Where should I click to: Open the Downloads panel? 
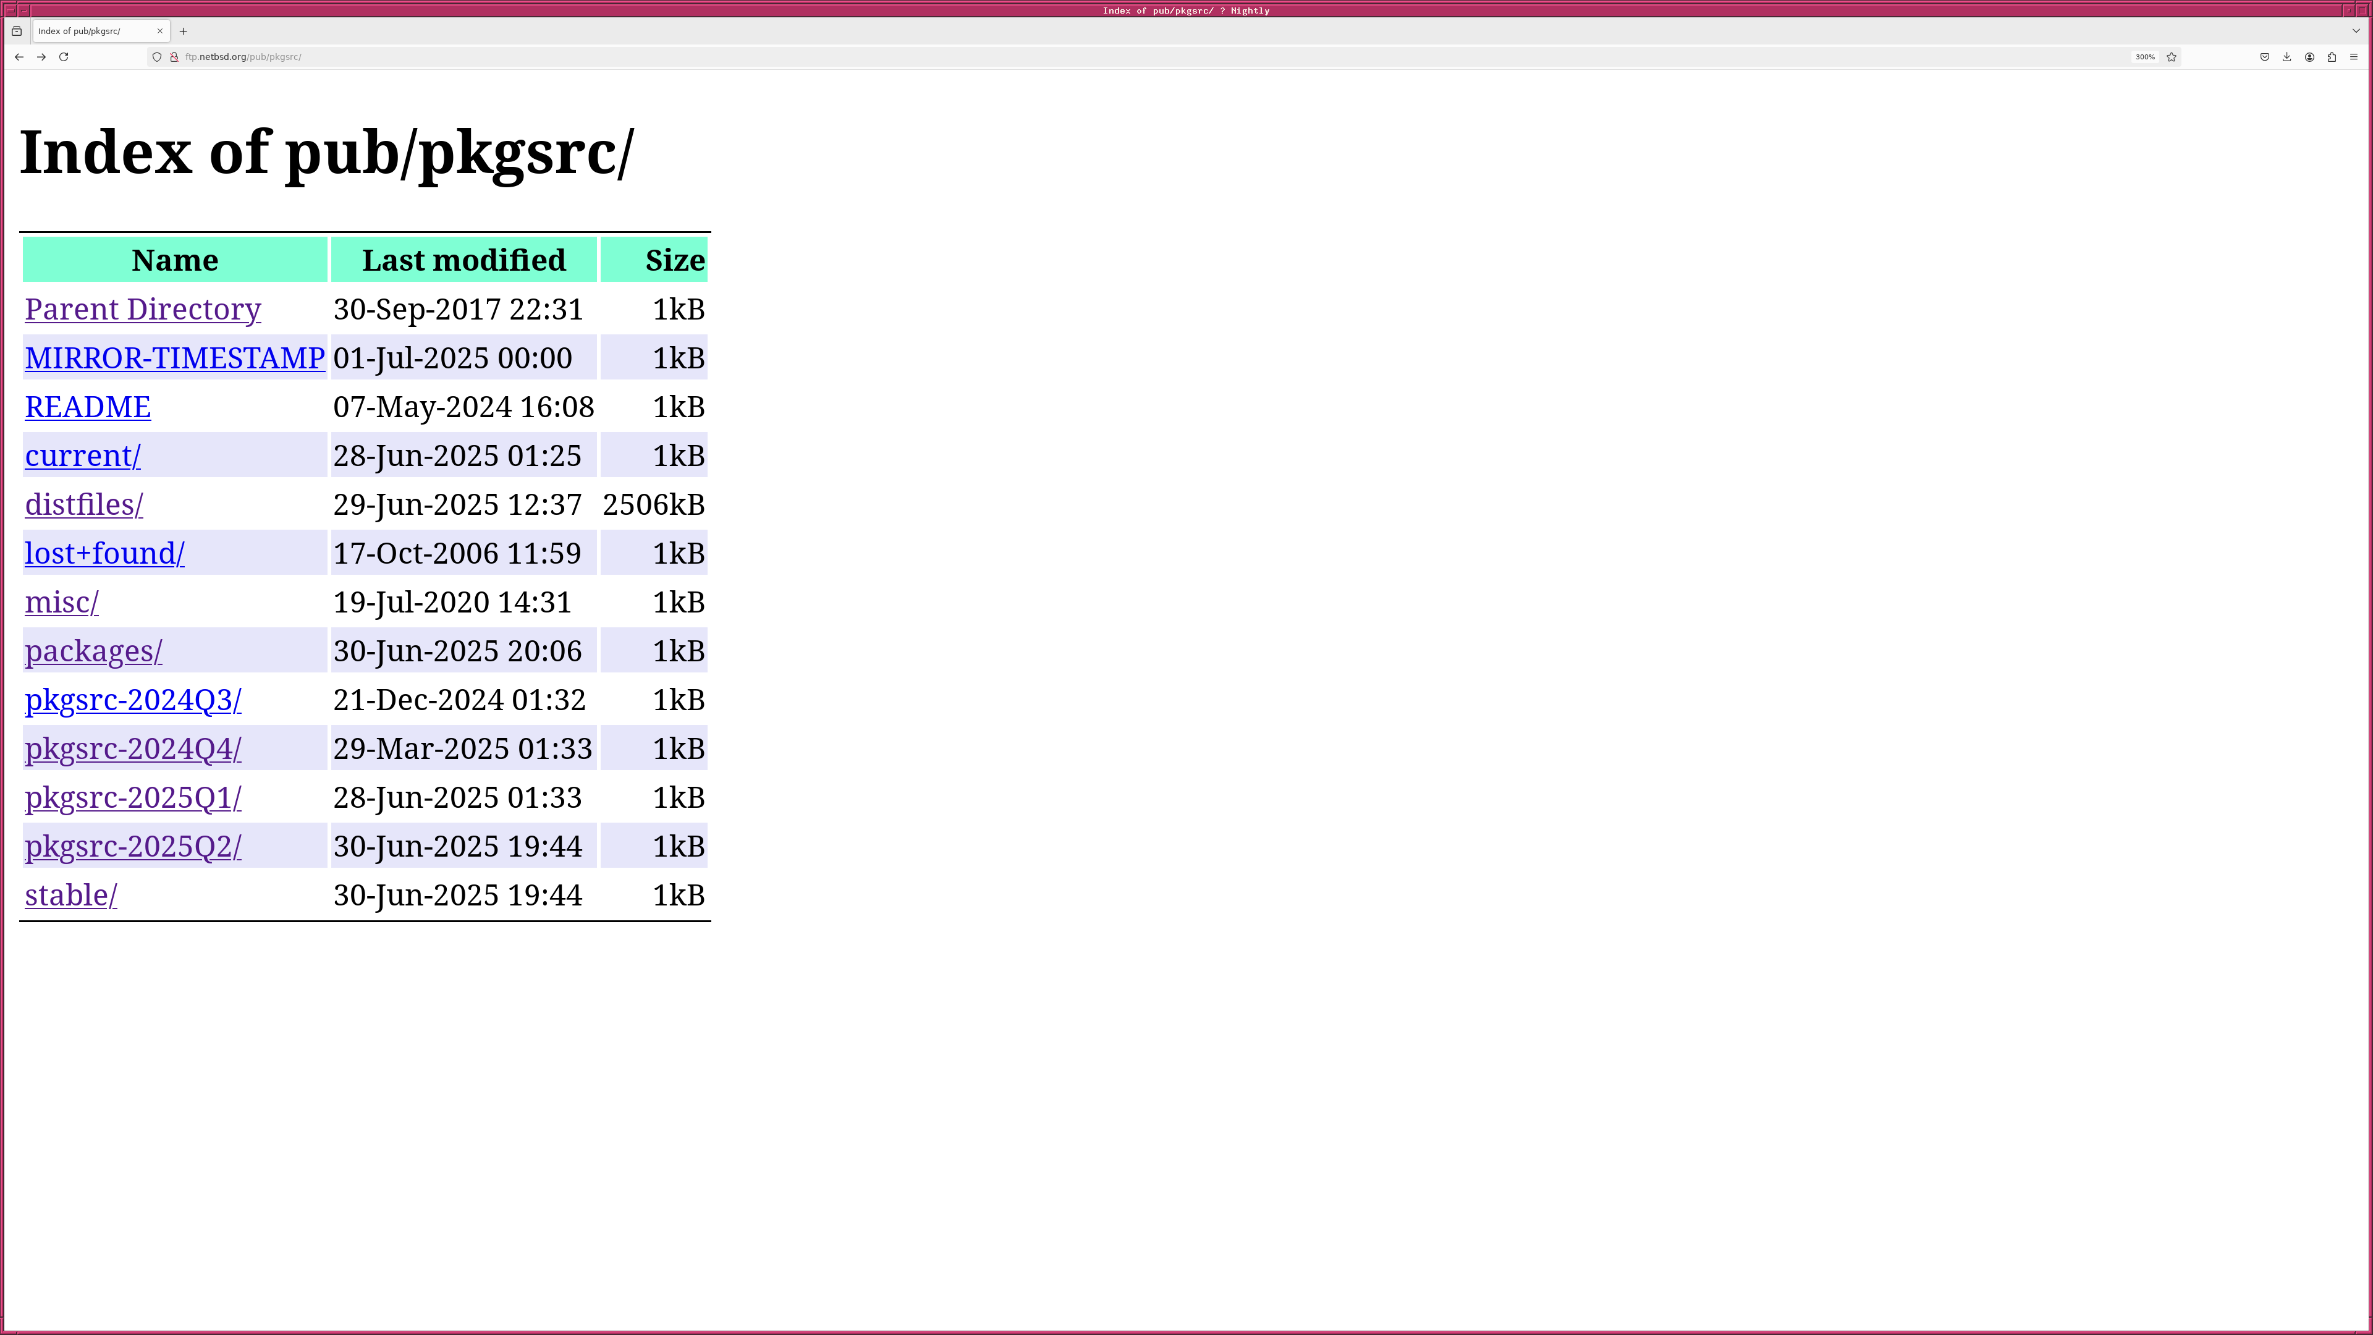[x=2286, y=57]
